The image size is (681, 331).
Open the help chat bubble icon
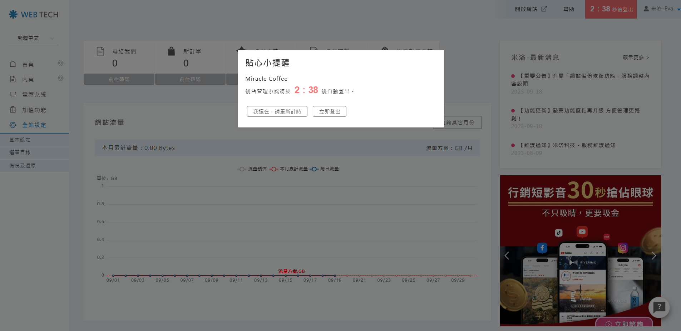click(659, 307)
